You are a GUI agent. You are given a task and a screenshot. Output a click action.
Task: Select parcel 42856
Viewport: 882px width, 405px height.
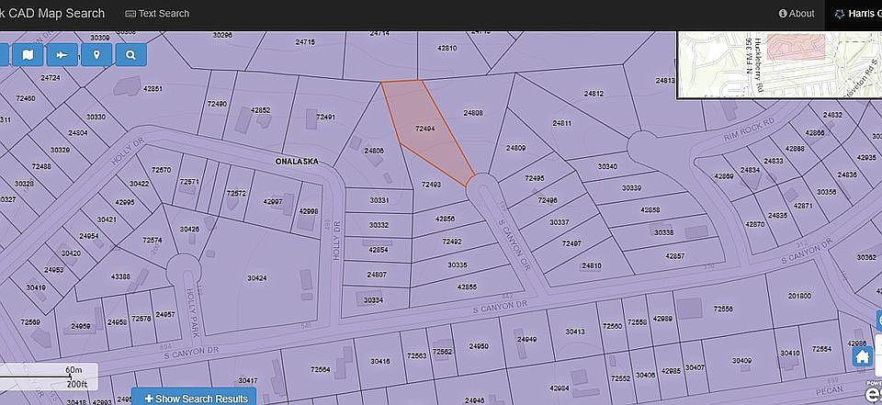tap(445, 219)
